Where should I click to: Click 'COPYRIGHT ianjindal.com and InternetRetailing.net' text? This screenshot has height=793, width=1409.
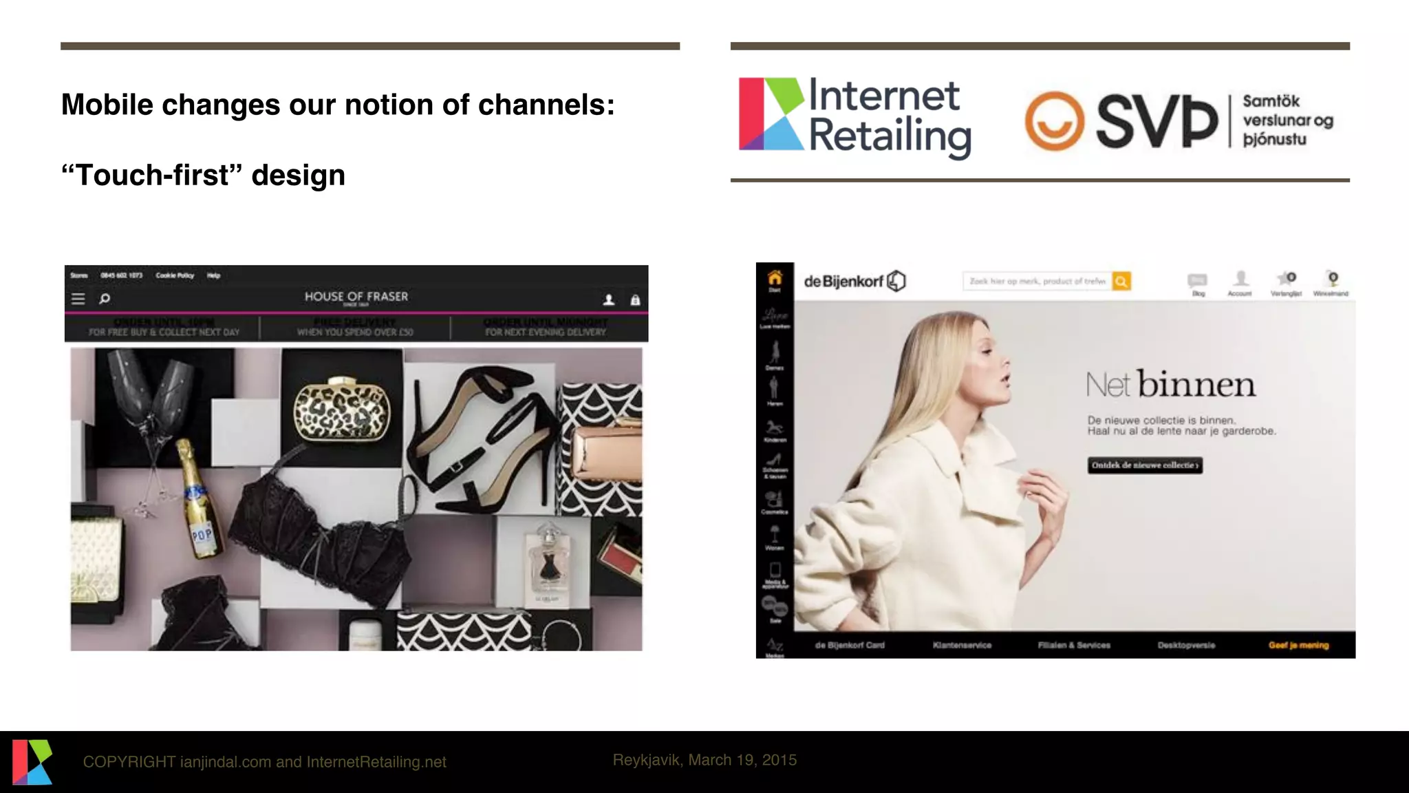pos(265,762)
